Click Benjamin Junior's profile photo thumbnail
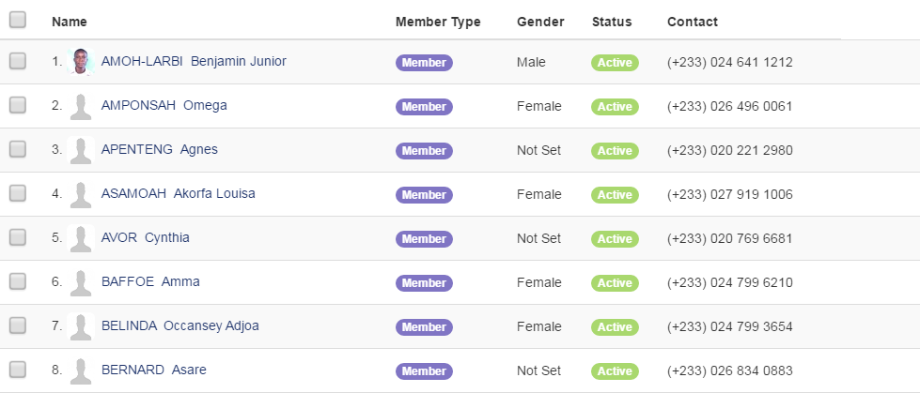The image size is (920, 393). (81, 62)
